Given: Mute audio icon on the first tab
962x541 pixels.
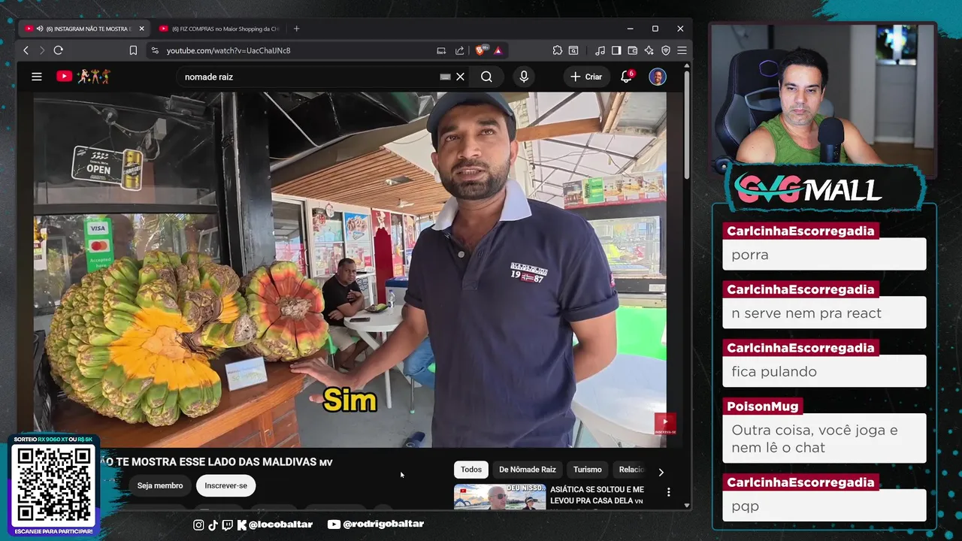Looking at the screenshot, I should [x=39, y=29].
